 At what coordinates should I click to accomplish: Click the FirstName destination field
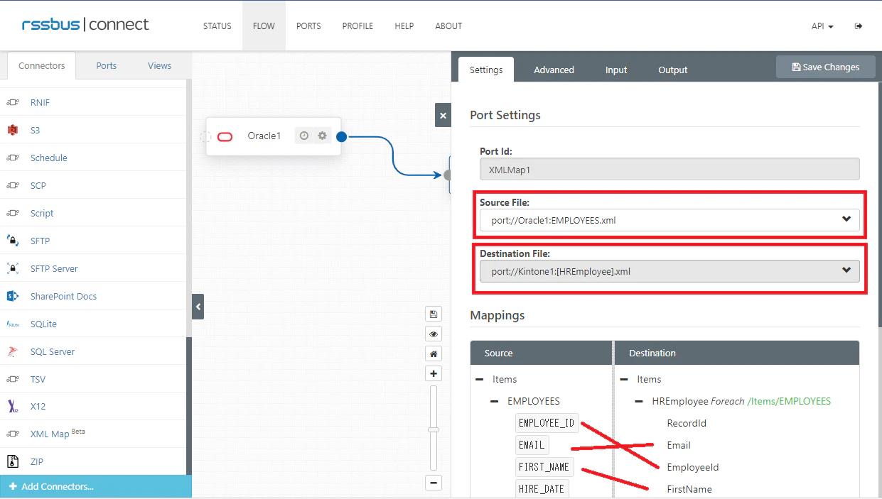pyautogui.click(x=689, y=490)
